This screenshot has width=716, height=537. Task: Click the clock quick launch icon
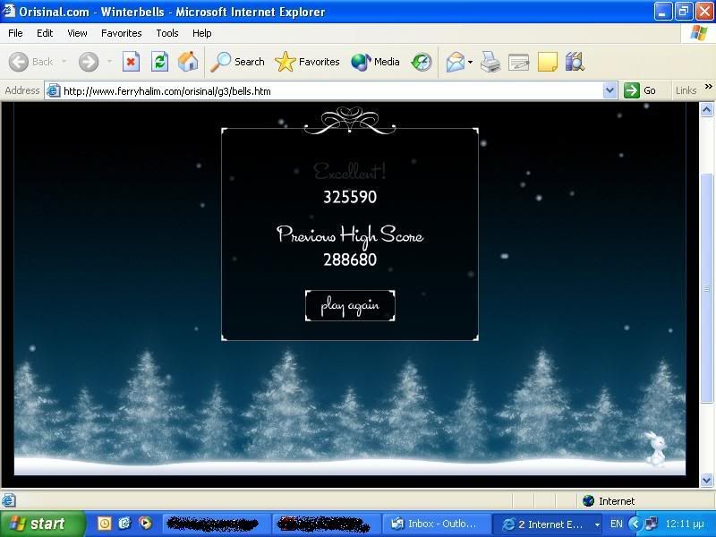point(105,524)
